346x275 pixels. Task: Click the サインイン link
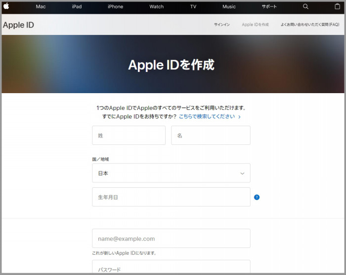222,25
